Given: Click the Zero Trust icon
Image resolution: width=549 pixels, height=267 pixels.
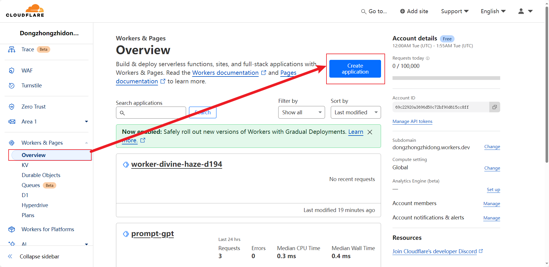Looking at the screenshot, I should [11, 106].
